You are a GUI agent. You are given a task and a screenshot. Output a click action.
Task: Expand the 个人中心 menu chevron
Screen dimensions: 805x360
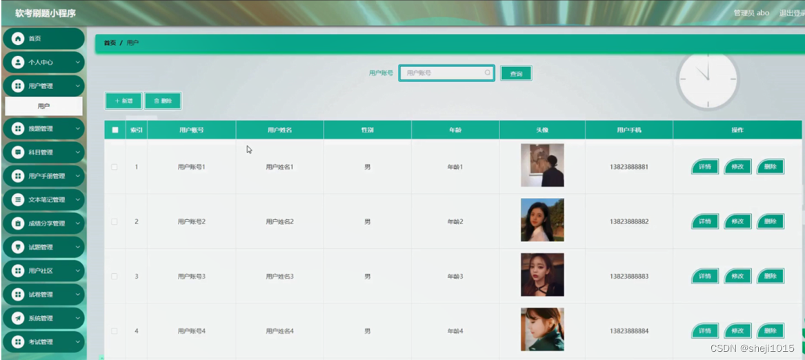77,62
